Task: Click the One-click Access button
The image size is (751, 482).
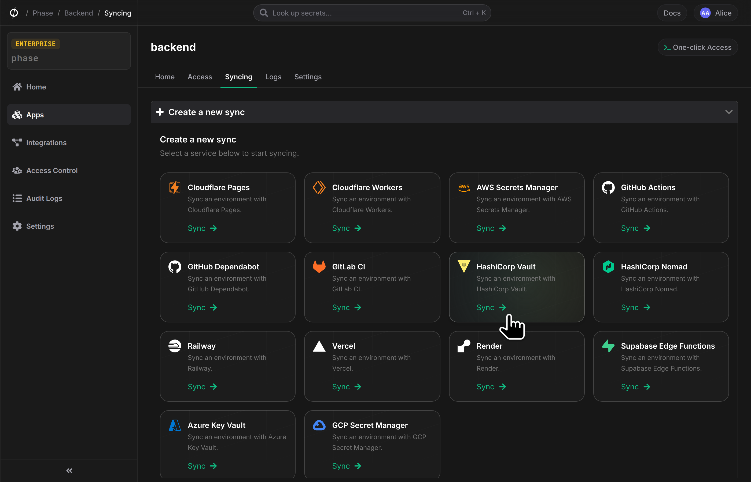Action: (697, 47)
